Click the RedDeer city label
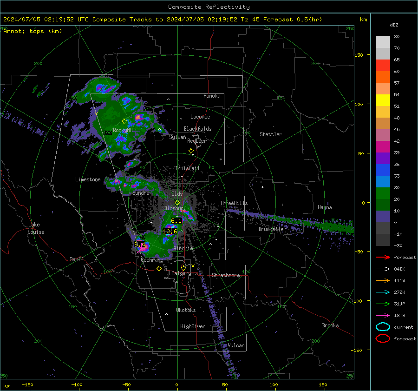 (197, 141)
